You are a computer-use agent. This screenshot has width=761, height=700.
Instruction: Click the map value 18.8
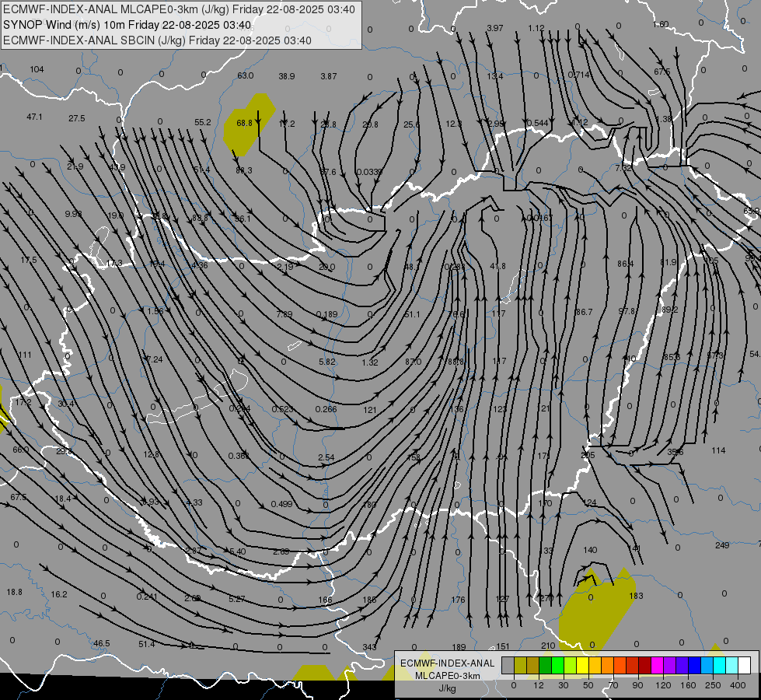pyautogui.click(x=15, y=592)
